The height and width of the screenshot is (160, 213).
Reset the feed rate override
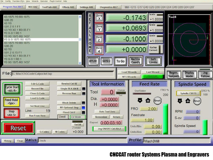pos(157,101)
